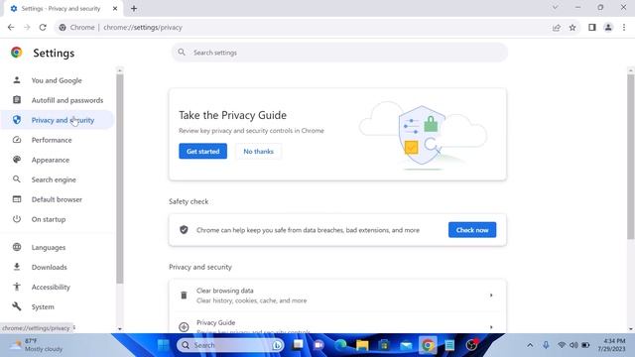Screen dimensions: 635x357
Task: Click the magnifier icon in Search settings
Action: click(182, 53)
